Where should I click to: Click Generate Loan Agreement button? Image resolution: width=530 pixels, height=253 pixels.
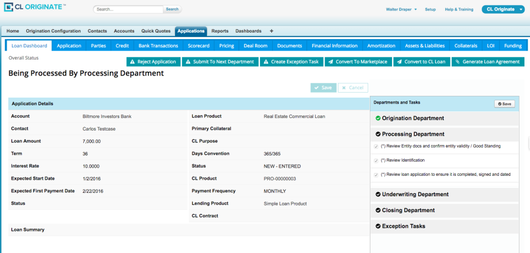[x=487, y=62]
